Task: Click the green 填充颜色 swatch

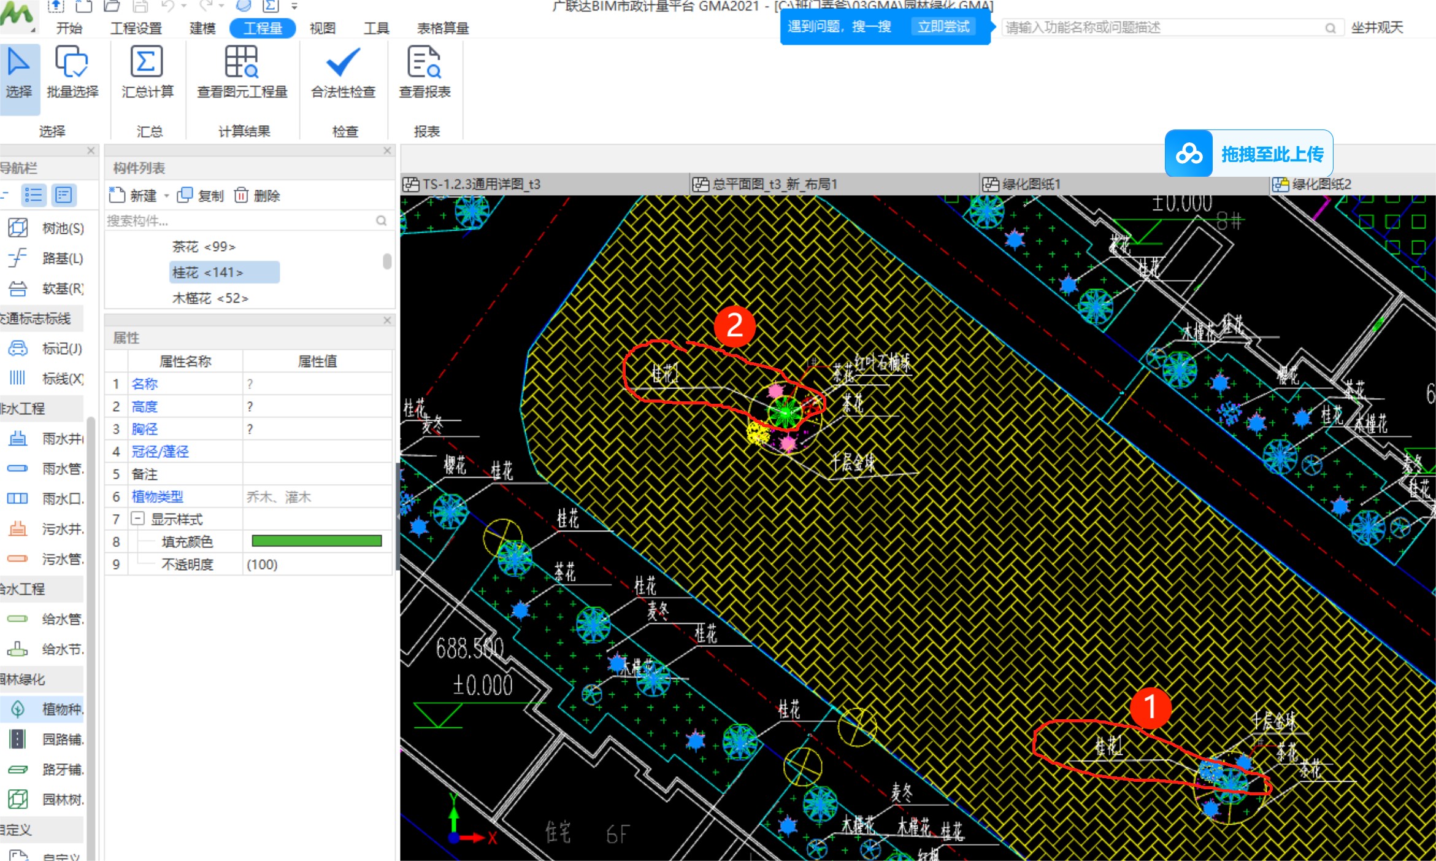Action: pyautogui.click(x=317, y=541)
